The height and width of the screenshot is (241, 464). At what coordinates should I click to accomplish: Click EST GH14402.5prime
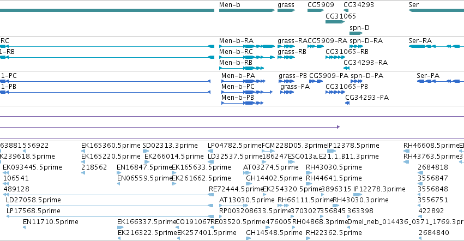click(249, 184)
